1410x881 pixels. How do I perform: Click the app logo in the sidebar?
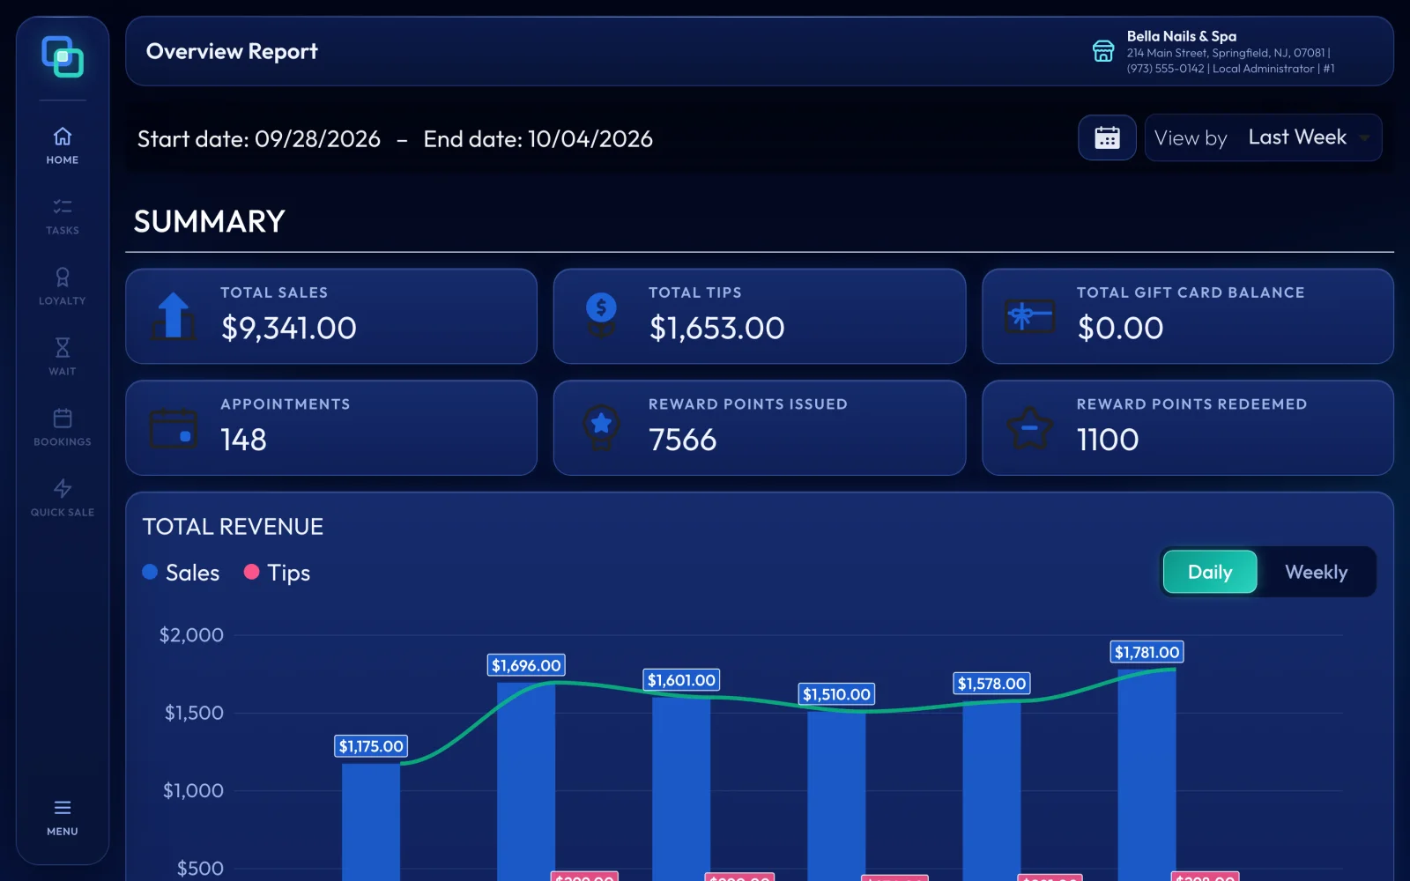point(63,56)
